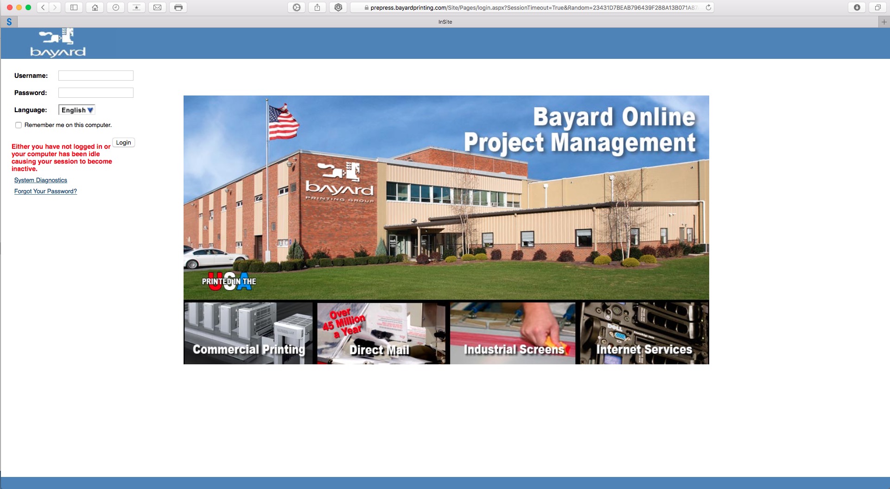Viewport: 890px width, 489px height.
Task: Go forward with the Safari forward arrow
Action: pyautogui.click(x=55, y=7)
